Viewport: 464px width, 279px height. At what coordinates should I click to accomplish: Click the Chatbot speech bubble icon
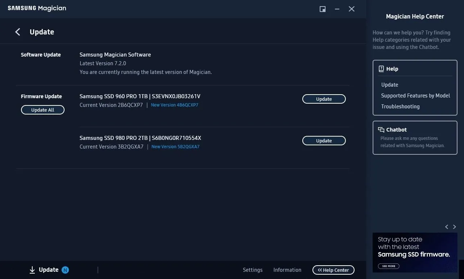(x=381, y=130)
